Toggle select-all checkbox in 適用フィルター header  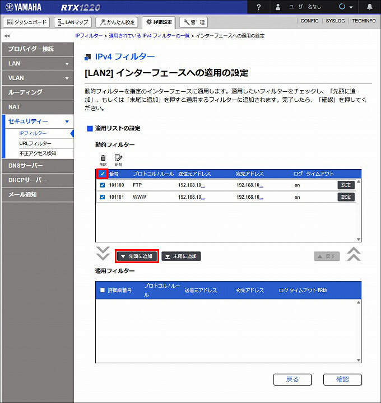(x=103, y=290)
